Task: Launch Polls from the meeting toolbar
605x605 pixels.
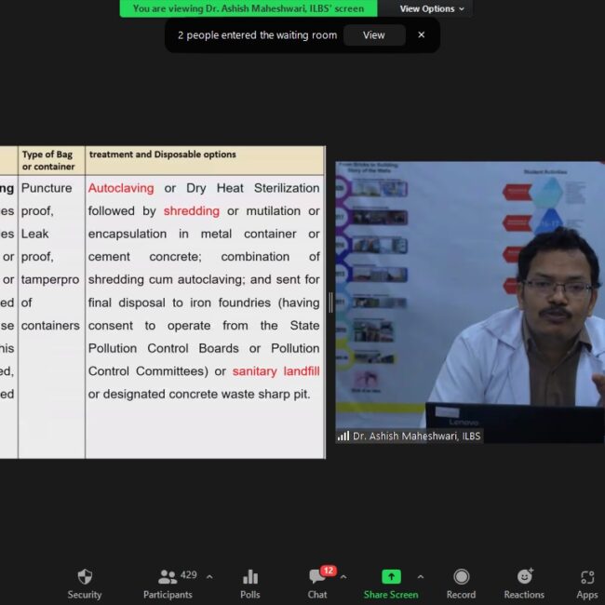Action: tap(249, 577)
